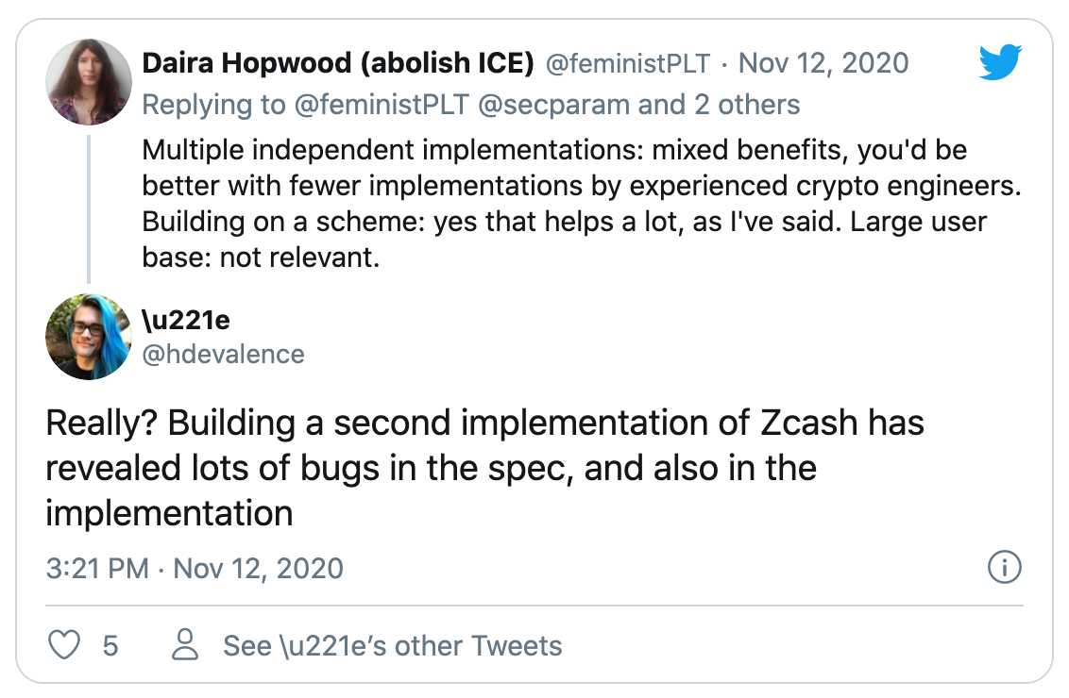This screenshot has width=1069, height=698.
Task: Open Daira Hopwood's profile picture
Action: (89, 81)
